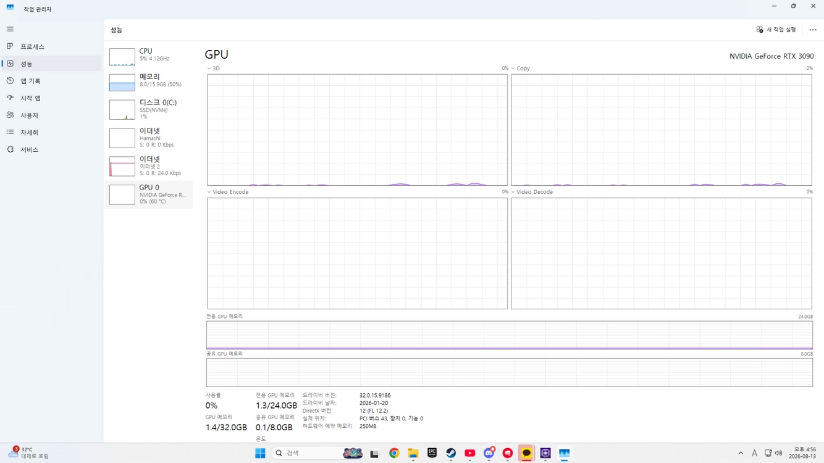Launch Google Chrome from the taskbar
This screenshot has width=824, height=463.
(394, 453)
